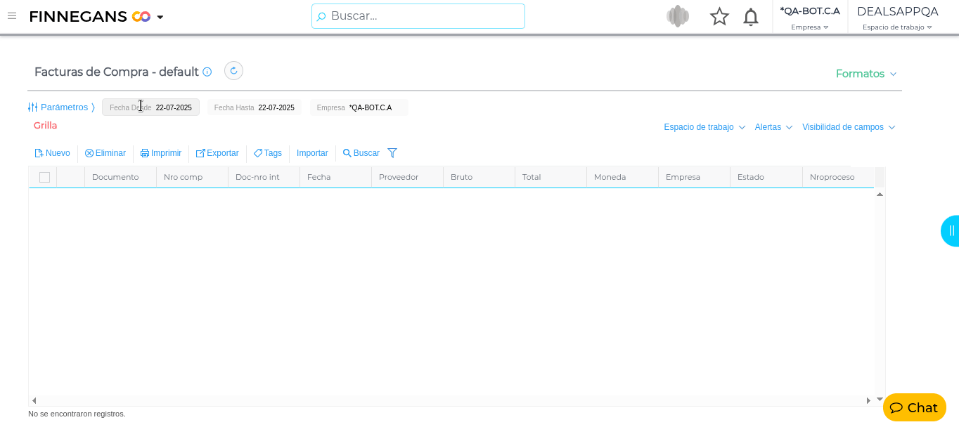Edit the Empresa parameter field

tap(359, 107)
